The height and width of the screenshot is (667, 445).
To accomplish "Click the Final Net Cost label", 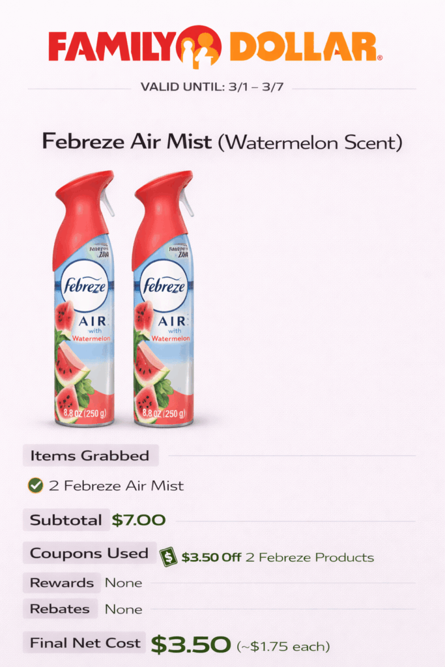I will (85, 643).
